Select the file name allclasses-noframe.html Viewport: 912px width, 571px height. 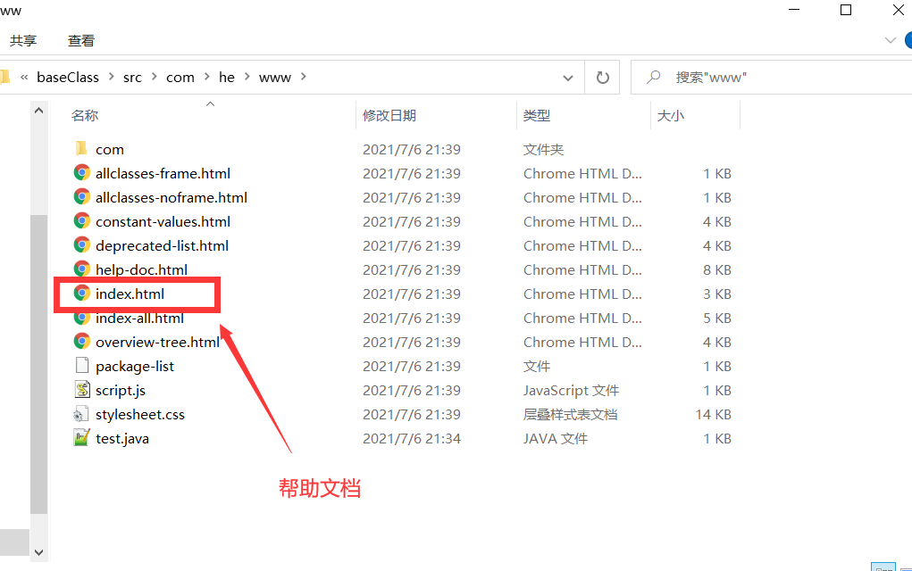(x=172, y=197)
